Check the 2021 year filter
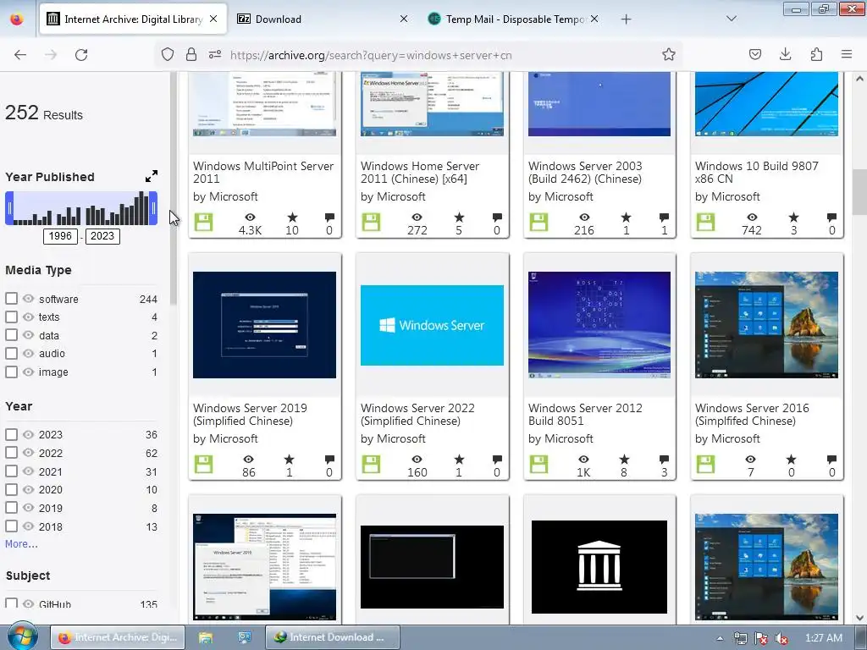 11,471
